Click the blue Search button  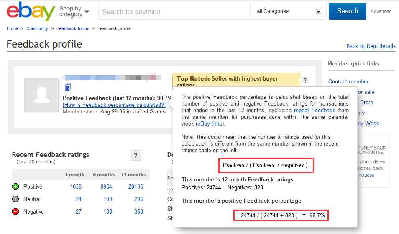pyautogui.click(x=347, y=11)
